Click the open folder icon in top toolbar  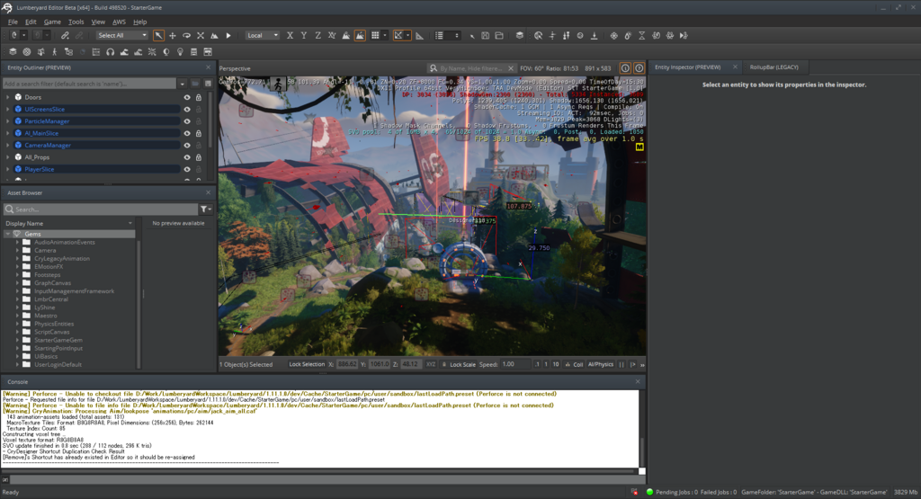(499, 35)
